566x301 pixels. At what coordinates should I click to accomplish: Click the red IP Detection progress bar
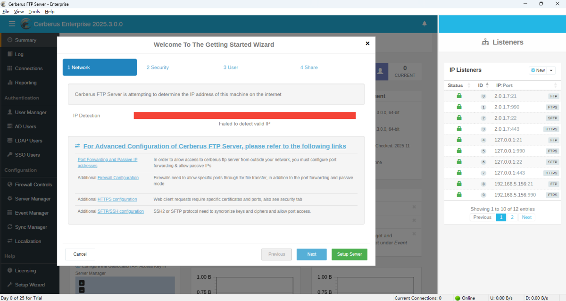click(244, 116)
